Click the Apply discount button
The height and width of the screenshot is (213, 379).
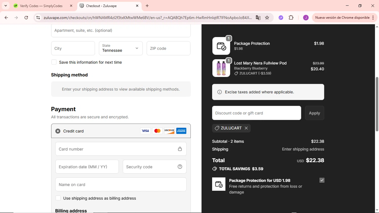(314, 113)
